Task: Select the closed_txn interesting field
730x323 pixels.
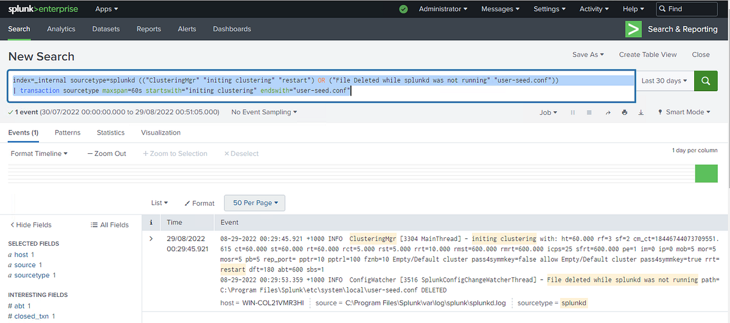Action: [31, 316]
